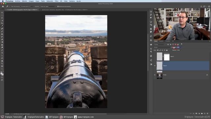211x119 pixels.
Task: Toggle visibility of Capa 3 layer
Action: click(x=155, y=66)
